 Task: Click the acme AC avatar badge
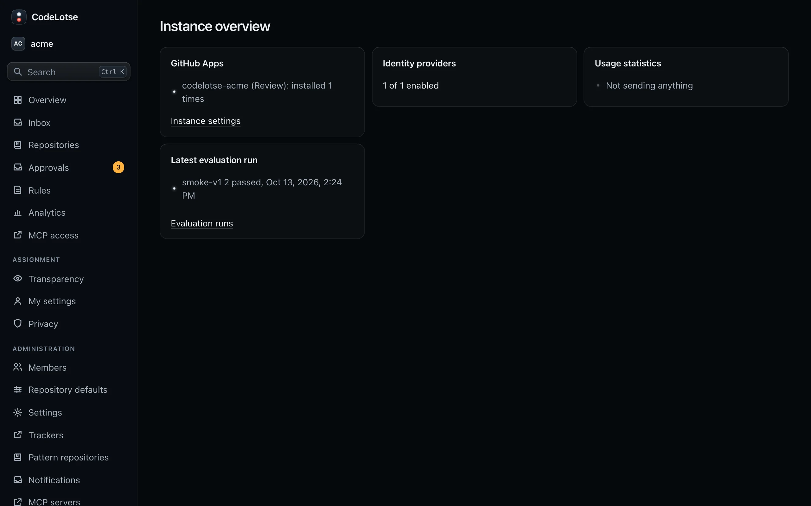[18, 44]
